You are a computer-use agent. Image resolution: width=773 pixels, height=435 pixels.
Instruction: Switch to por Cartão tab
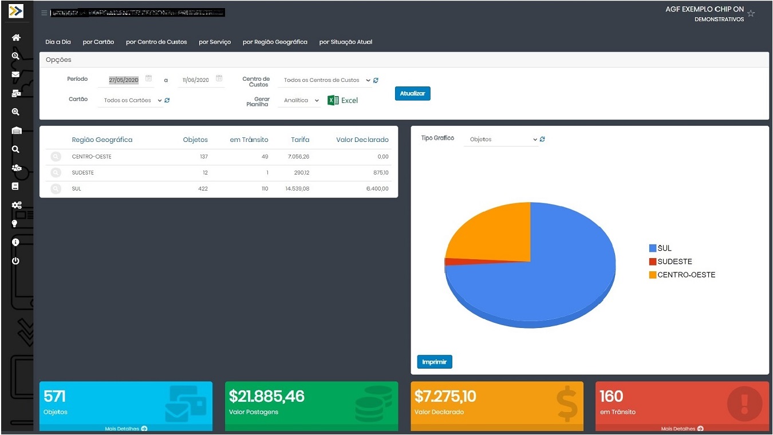(x=98, y=42)
